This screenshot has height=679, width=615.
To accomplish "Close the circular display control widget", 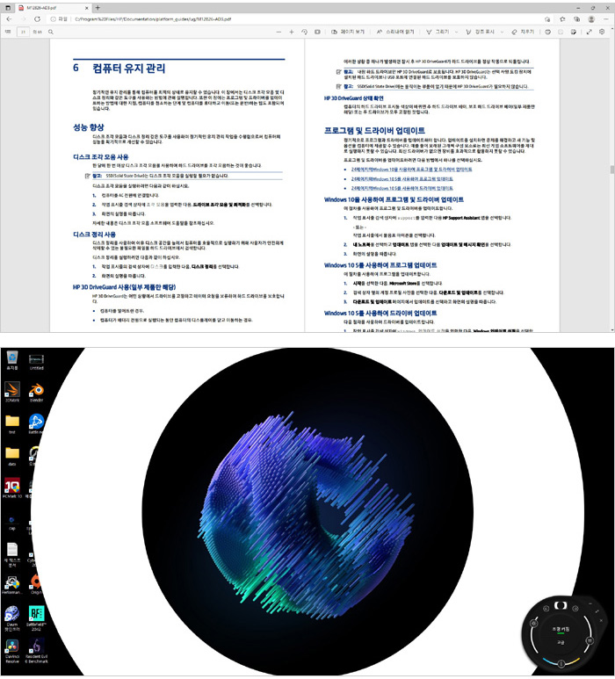I will pyautogui.click(x=601, y=620).
